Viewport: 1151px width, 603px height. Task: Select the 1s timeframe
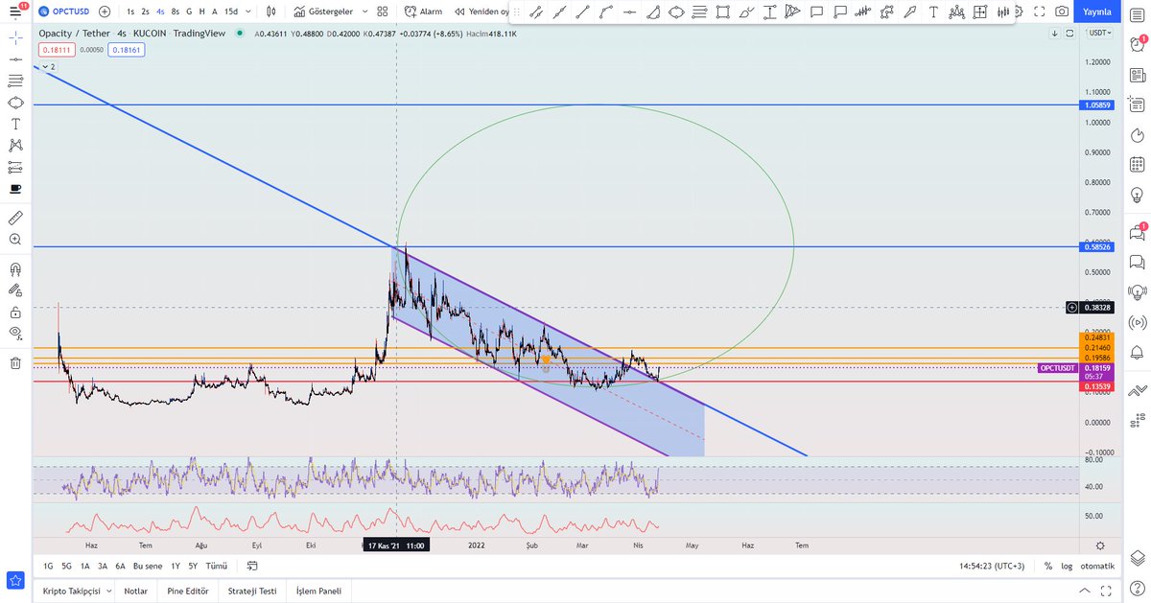coord(130,12)
